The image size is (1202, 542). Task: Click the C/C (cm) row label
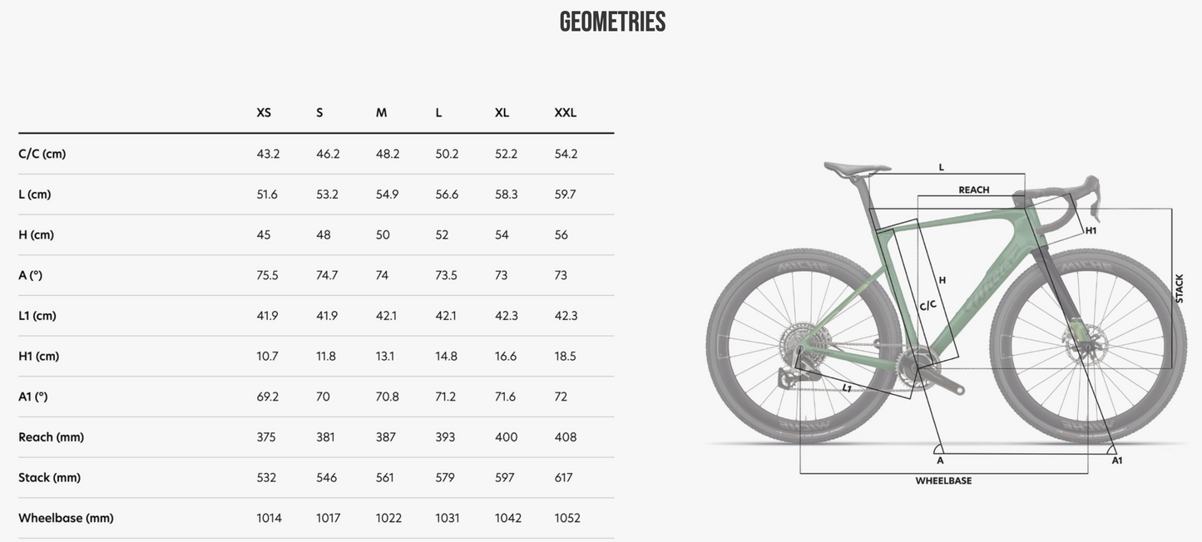click(x=42, y=154)
